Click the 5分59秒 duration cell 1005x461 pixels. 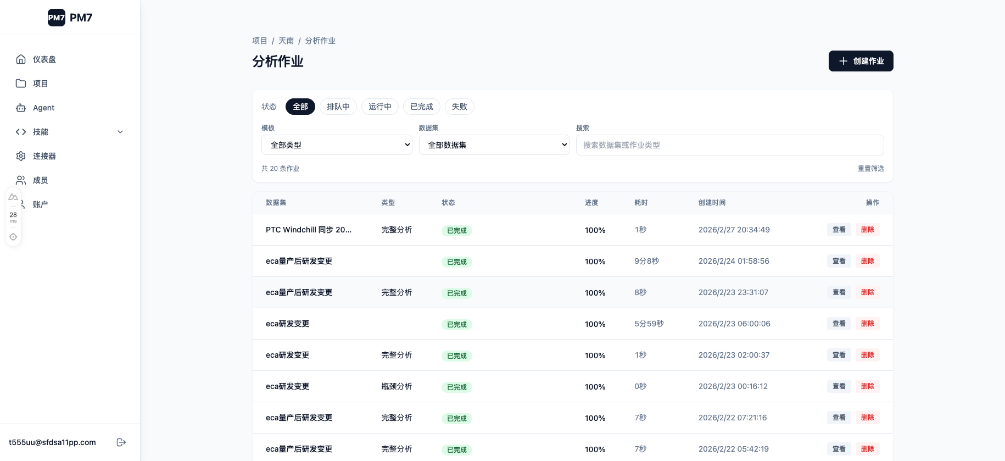[649, 324]
